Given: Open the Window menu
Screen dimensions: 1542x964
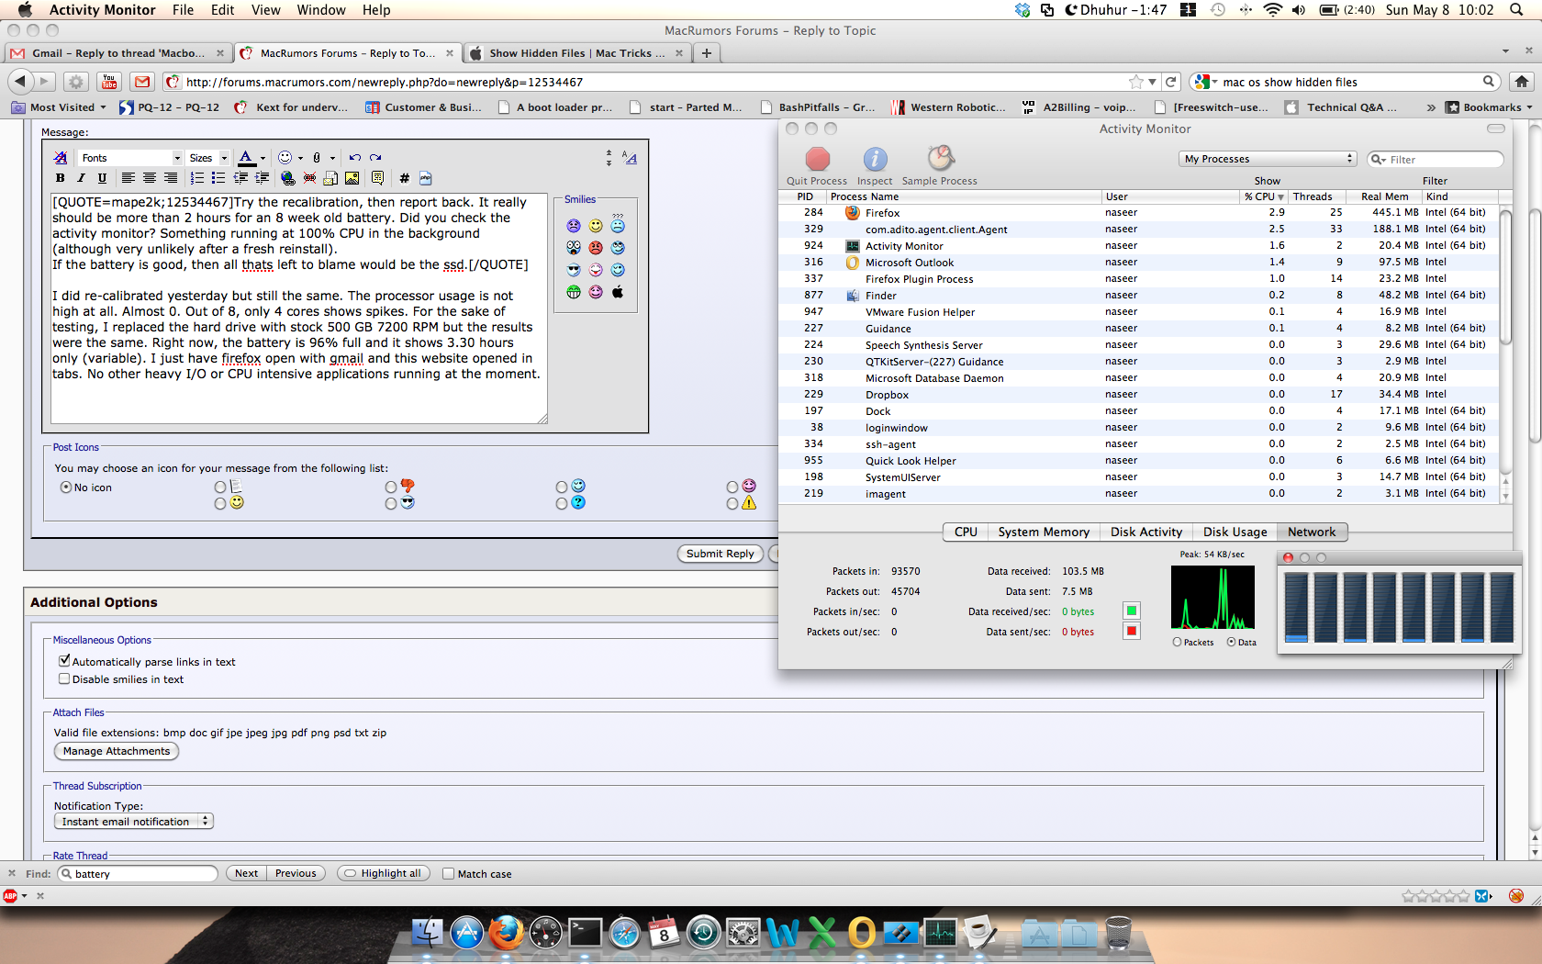Looking at the screenshot, I should coord(320,10).
